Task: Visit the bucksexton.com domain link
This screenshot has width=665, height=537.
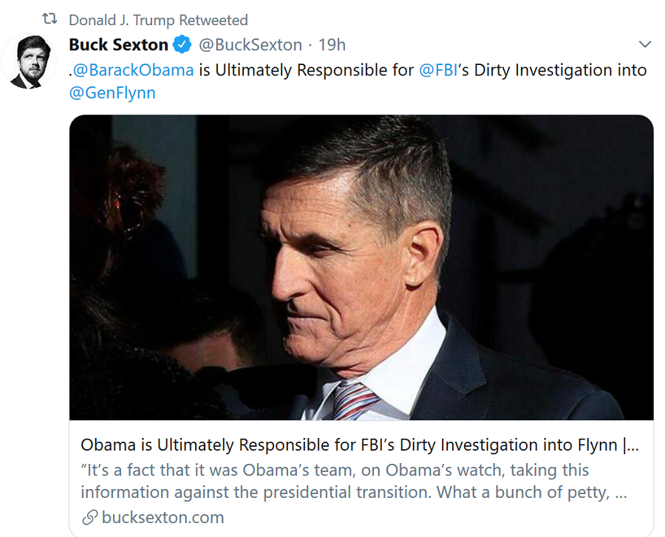Action: [x=163, y=517]
